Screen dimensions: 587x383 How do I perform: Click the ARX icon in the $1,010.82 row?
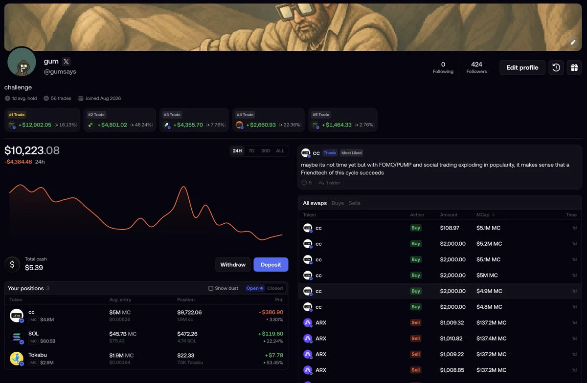click(308, 339)
